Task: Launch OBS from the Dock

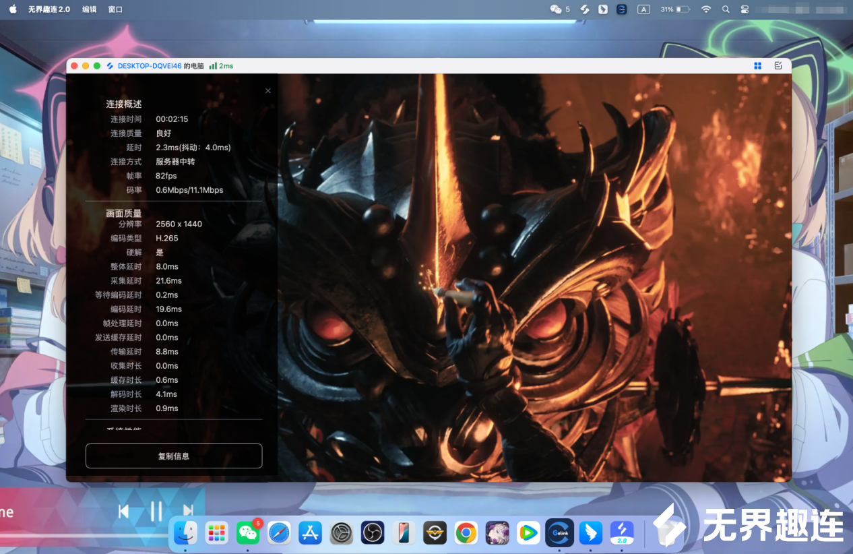Action: 373,533
